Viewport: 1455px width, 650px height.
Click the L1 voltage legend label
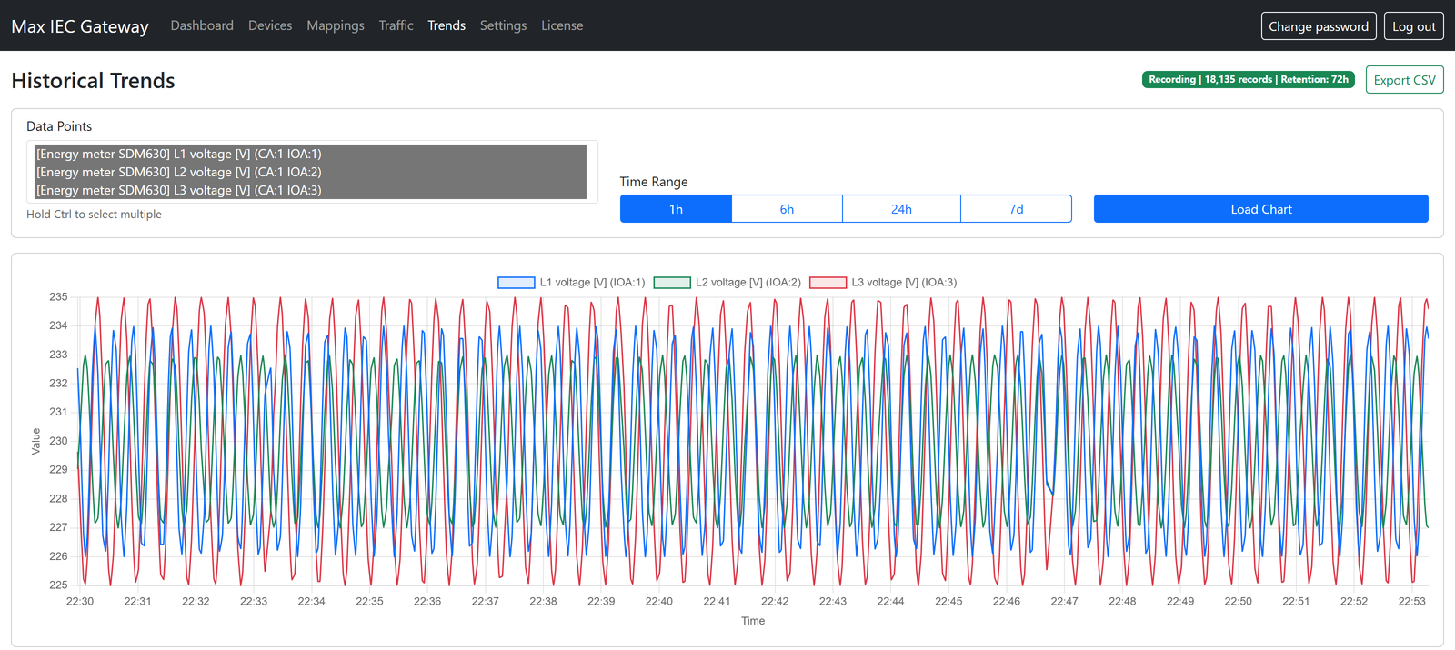point(592,283)
